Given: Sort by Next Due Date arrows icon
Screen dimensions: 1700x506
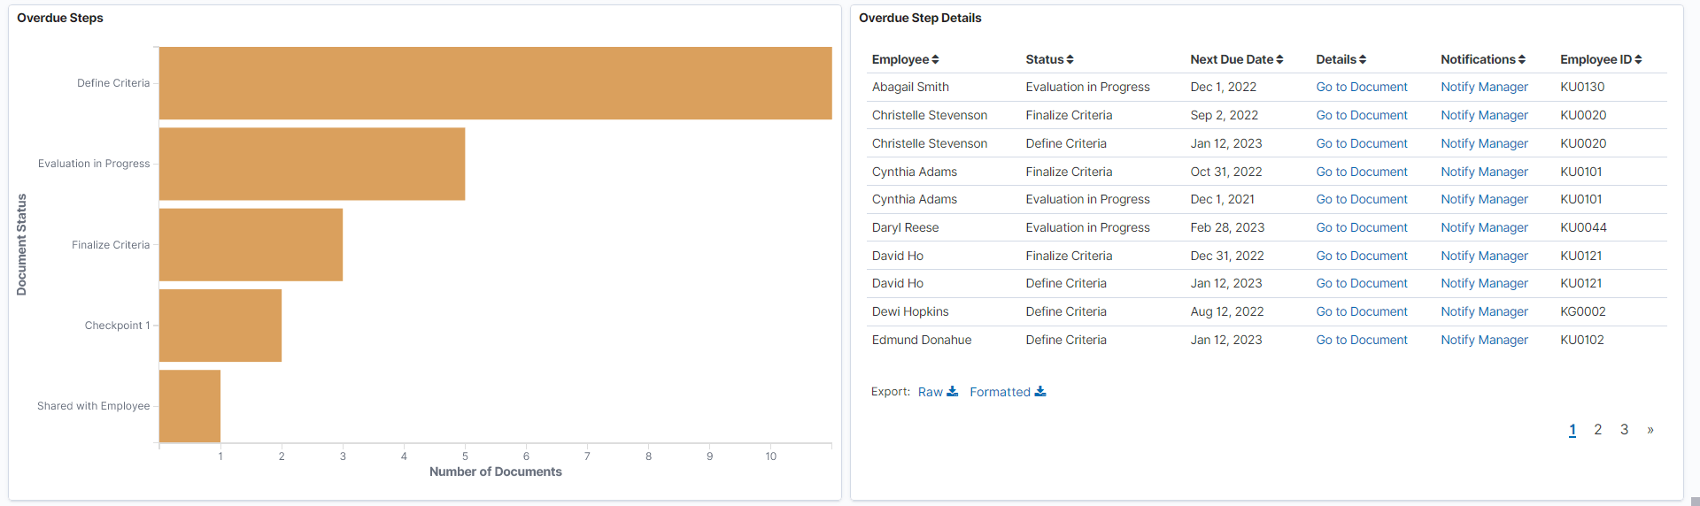Looking at the screenshot, I should coord(1279,60).
